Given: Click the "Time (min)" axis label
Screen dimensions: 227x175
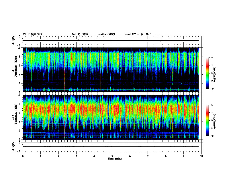Looking at the screenshot, I should [x=115, y=159].
